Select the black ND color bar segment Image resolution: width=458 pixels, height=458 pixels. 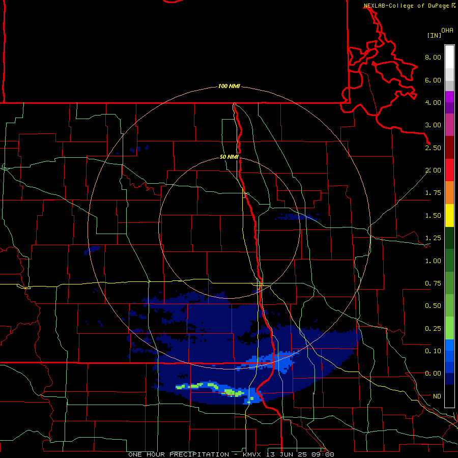tap(449, 396)
